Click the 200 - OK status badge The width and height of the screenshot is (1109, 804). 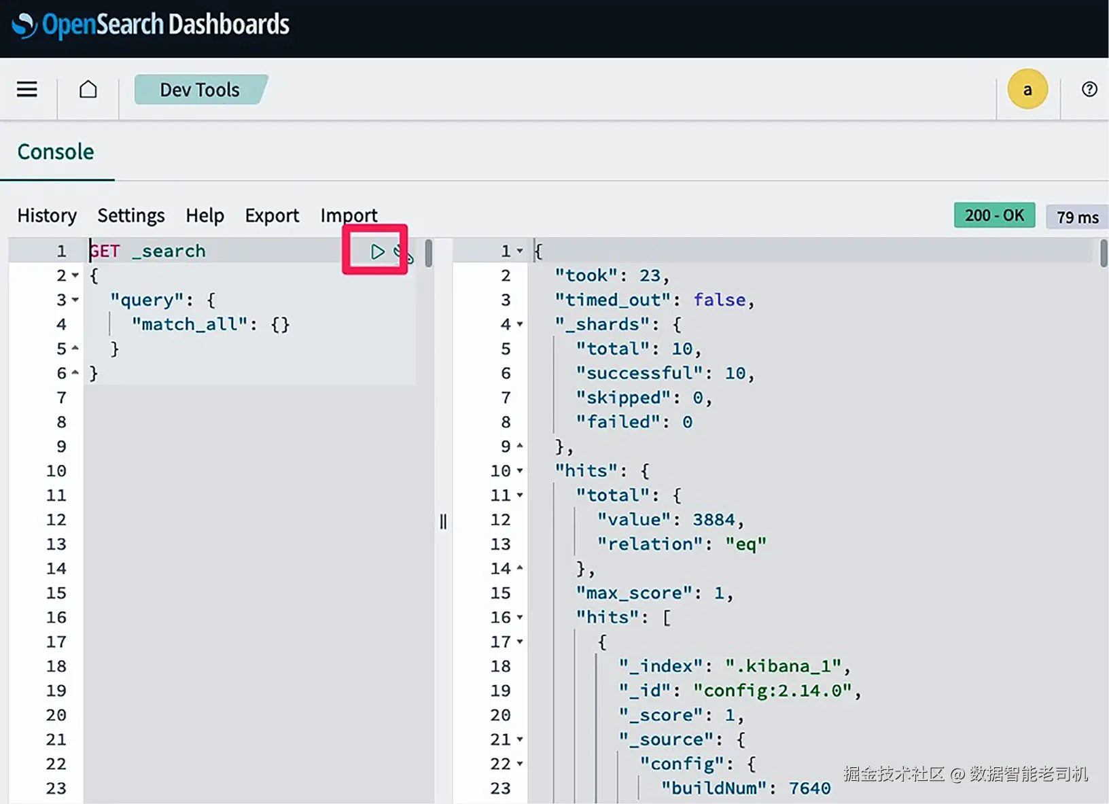tap(994, 215)
